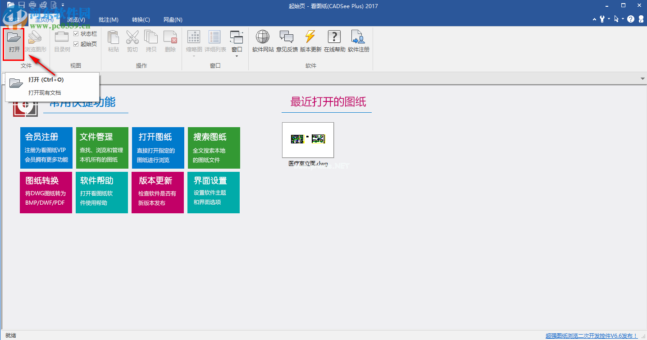Select the 主页(H) ribbon tab

point(44,20)
